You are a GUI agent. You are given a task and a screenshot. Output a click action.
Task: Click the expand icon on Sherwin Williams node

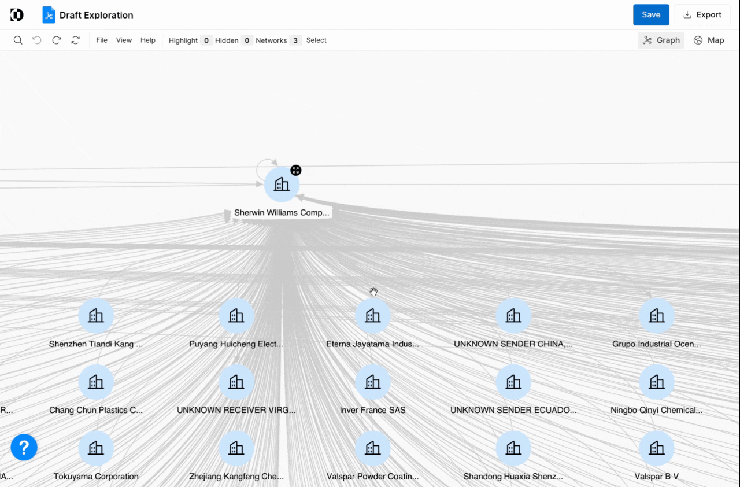point(295,170)
